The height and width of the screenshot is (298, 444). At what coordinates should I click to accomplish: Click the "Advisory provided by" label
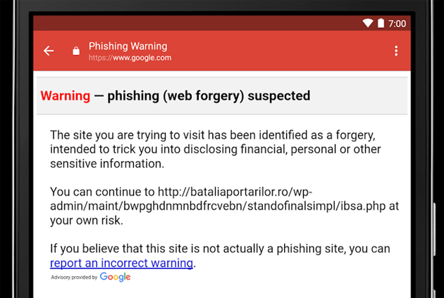[74, 278]
